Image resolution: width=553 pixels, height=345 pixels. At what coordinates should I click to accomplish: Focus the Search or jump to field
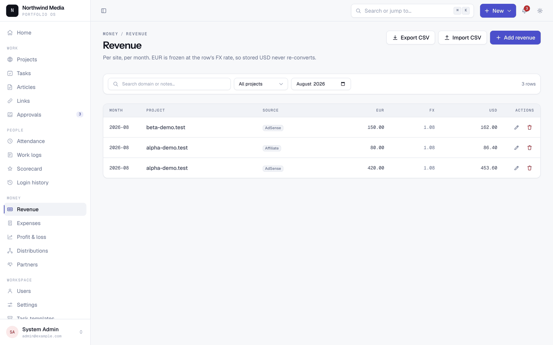point(412,11)
